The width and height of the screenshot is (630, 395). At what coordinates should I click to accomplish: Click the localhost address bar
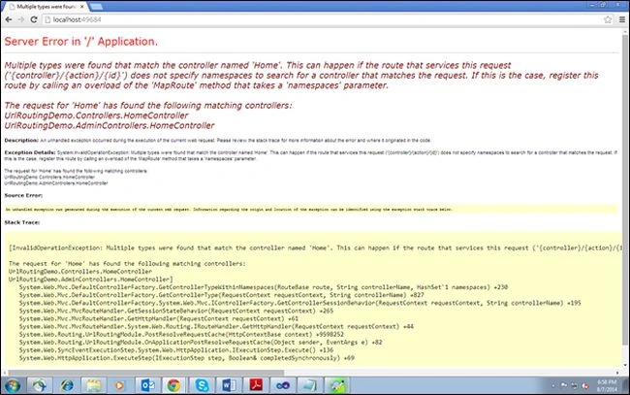(x=328, y=19)
